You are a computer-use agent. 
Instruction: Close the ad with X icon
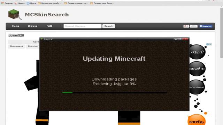210,44
